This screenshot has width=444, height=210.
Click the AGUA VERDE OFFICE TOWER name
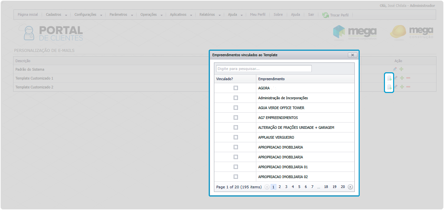(x=281, y=108)
